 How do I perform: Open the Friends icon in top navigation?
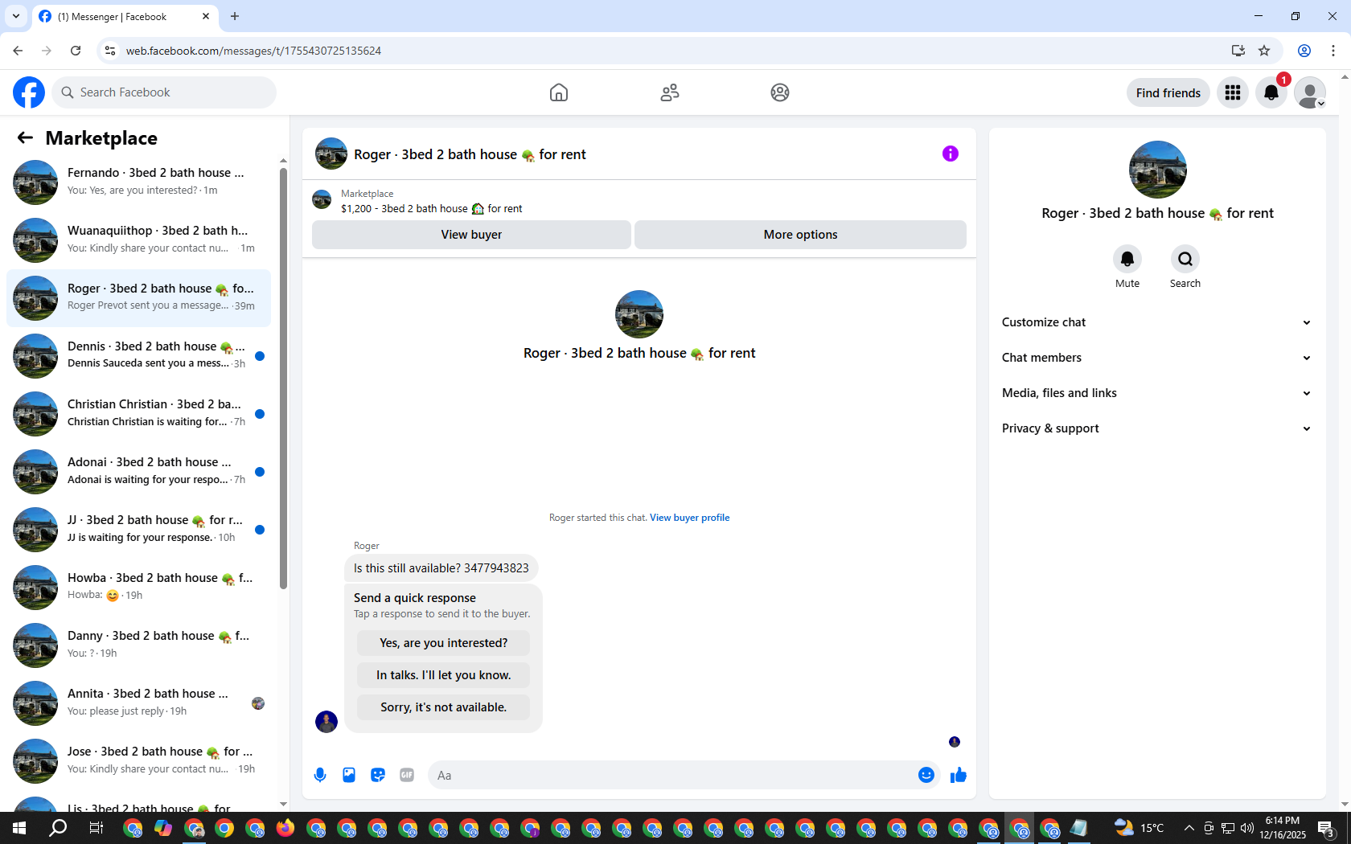(670, 92)
